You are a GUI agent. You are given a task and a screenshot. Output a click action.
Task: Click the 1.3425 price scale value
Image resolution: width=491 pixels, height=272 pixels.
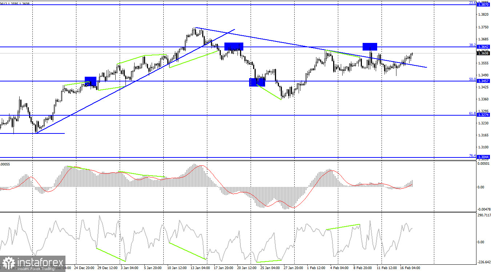pos(484,87)
